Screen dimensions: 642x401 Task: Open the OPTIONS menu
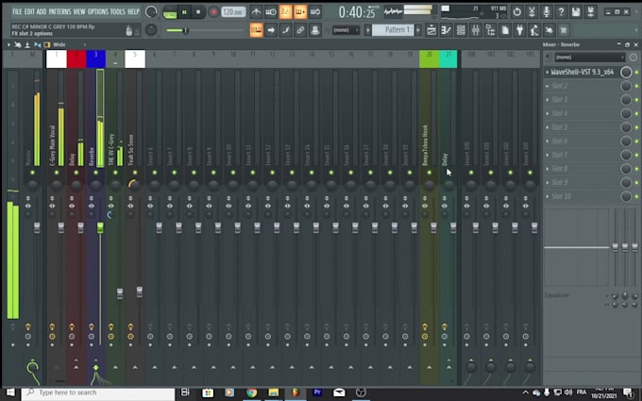point(98,11)
